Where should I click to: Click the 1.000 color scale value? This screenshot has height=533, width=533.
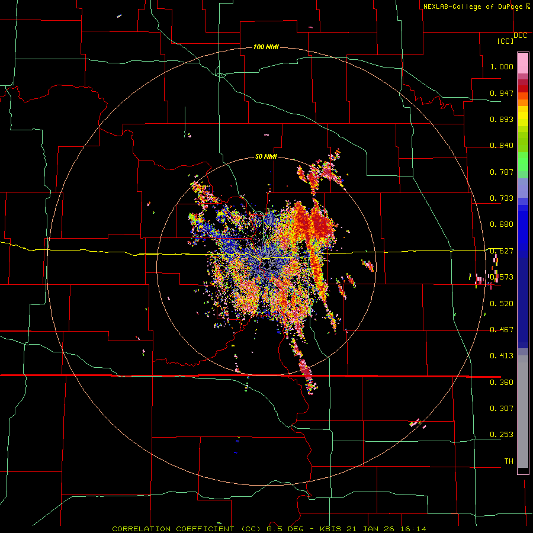click(502, 66)
